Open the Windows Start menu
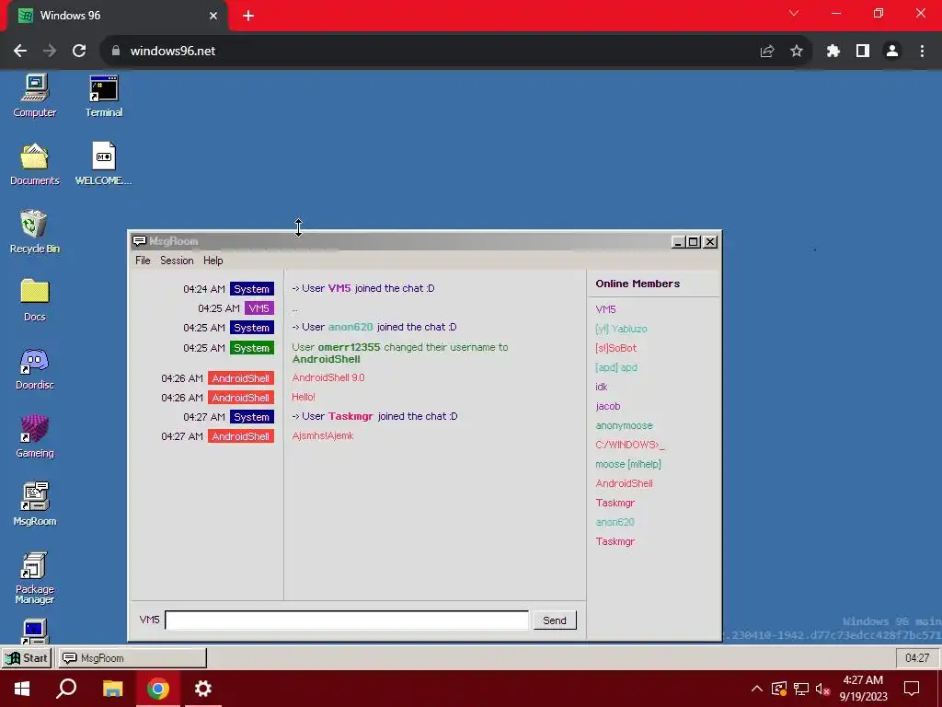The image size is (942, 707). [22, 689]
